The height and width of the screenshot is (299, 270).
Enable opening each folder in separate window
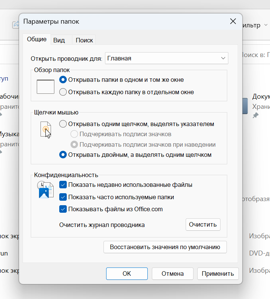click(63, 92)
